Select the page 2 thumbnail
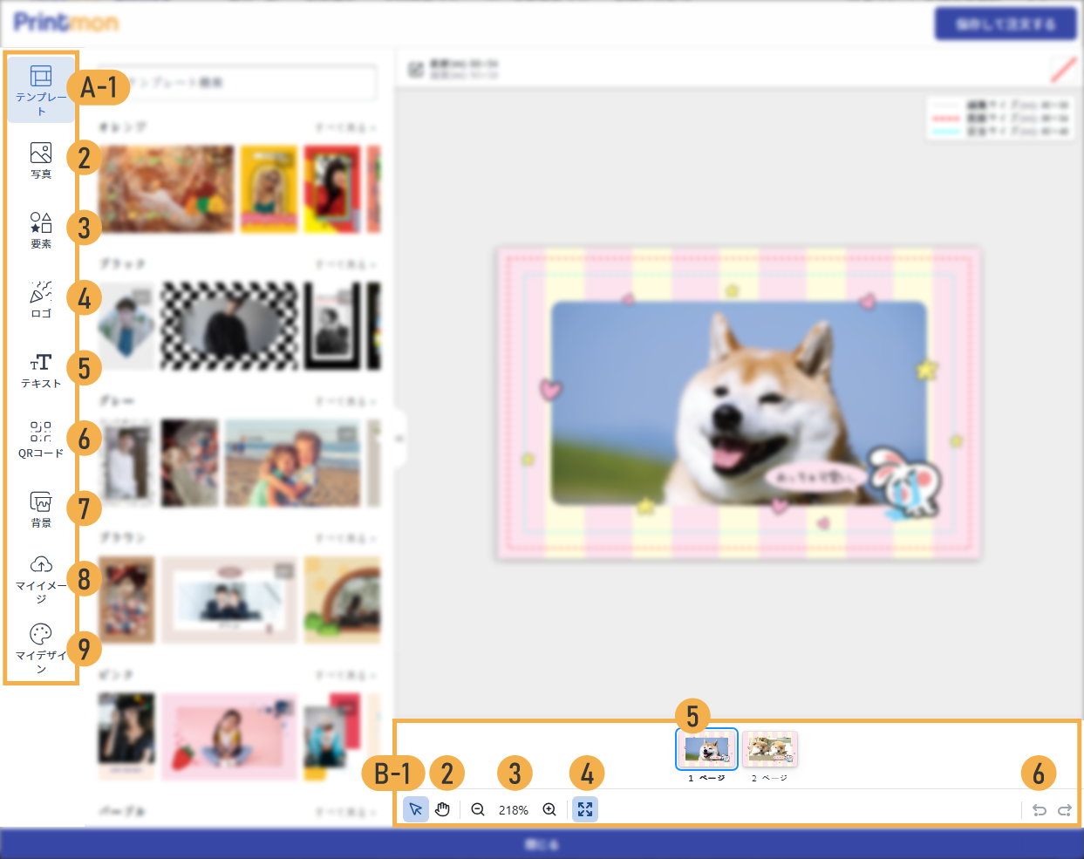The width and height of the screenshot is (1084, 859). (x=770, y=749)
